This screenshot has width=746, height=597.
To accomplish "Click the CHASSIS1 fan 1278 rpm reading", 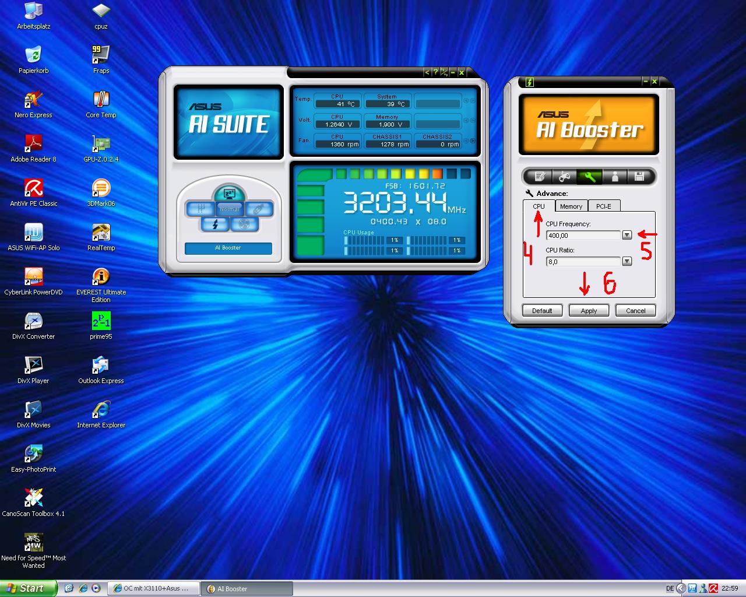I will coord(388,144).
